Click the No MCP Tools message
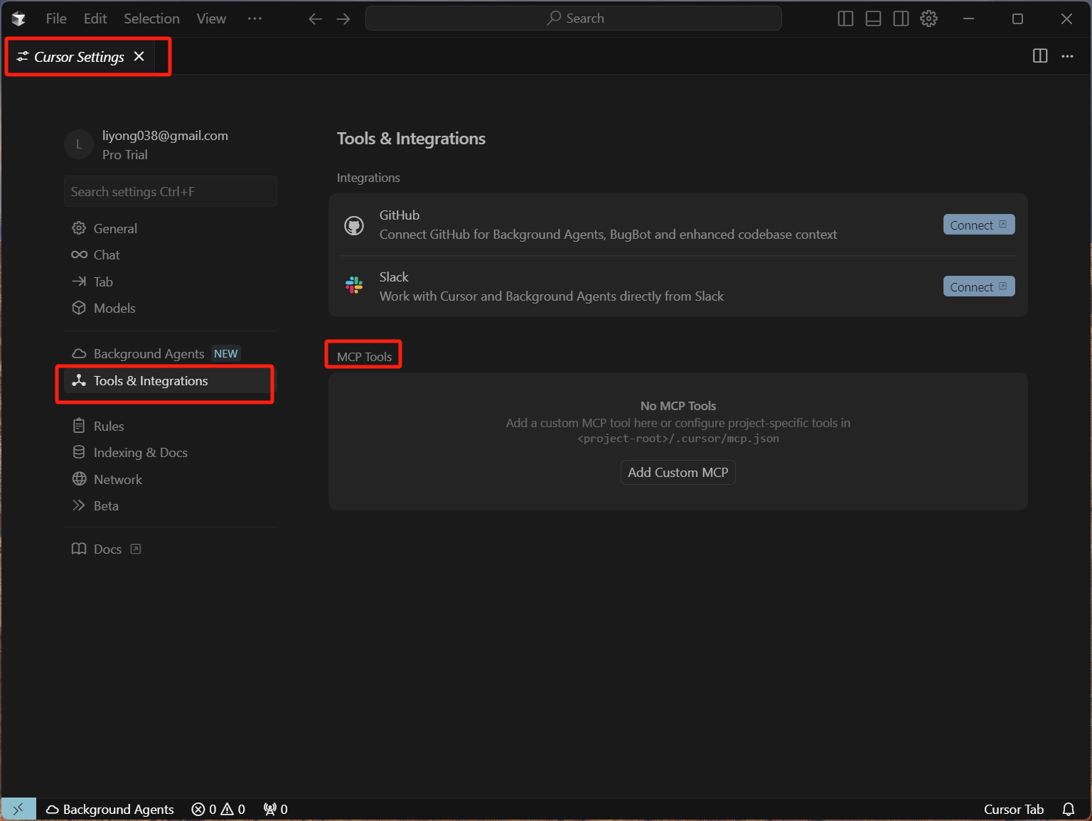1092x821 pixels. point(678,406)
